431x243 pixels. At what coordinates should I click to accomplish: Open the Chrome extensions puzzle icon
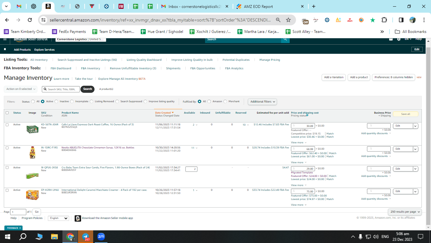click(384, 20)
